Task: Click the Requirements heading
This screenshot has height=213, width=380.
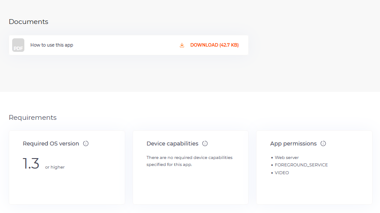Action: click(x=33, y=118)
